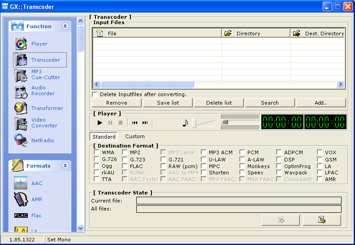Viewport: 355px width, 245px height.
Task: Adjust the player volume slider
Action: pyautogui.click(x=195, y=124)
